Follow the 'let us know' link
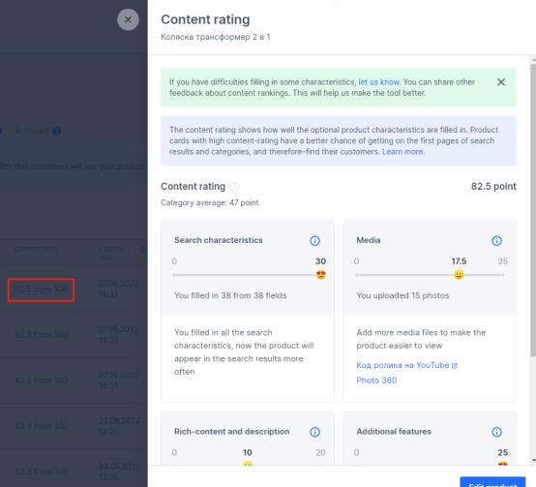The height and width of the screenshot is (487, 536). (378, 82)
